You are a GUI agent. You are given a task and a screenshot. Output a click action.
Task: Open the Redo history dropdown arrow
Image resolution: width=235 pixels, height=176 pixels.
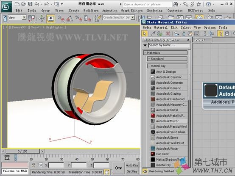click(x=51, y=4)
